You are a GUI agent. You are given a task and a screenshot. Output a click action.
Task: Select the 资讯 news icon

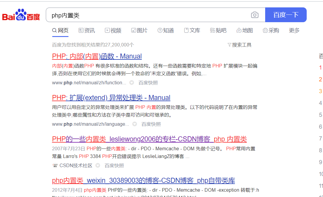81,30
